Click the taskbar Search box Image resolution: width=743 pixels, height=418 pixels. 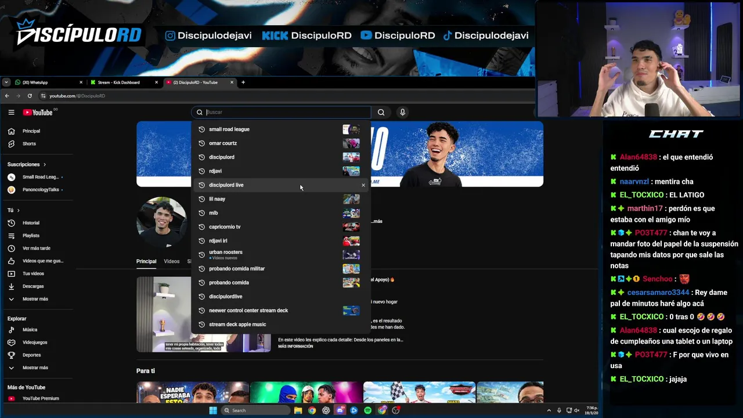(x=256, y=410)
